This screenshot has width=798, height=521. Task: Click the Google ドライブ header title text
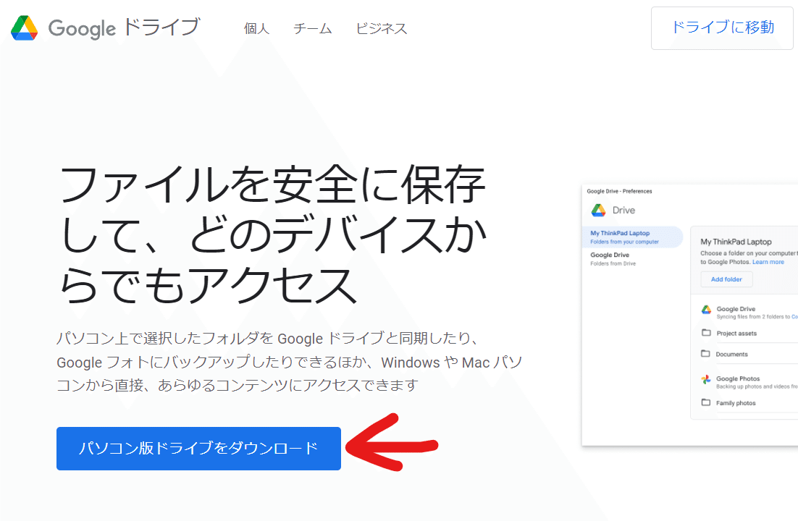pos(124,28)
